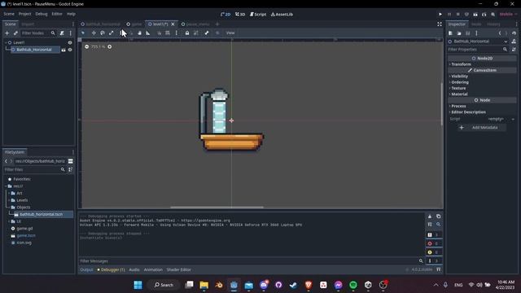The image size is (521, 293).
Task: Open the skeleton bone options icon
Action: coord(207,33)
